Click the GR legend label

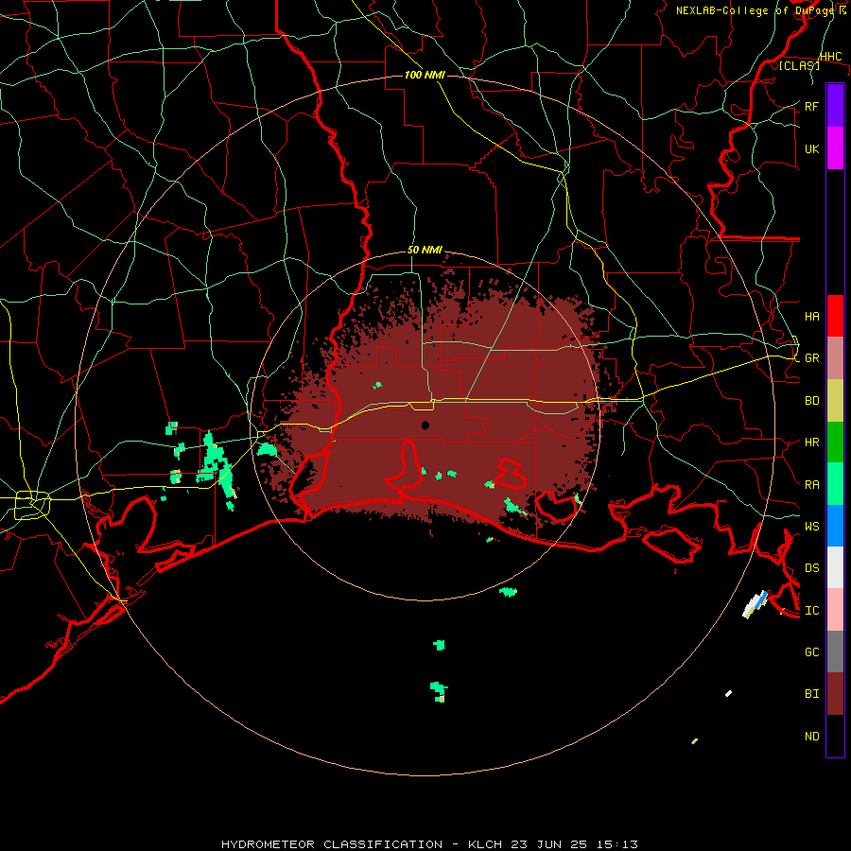coord(811,358)
